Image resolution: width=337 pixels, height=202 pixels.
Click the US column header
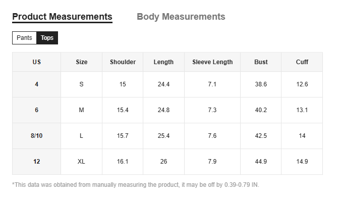click(36, 62)
